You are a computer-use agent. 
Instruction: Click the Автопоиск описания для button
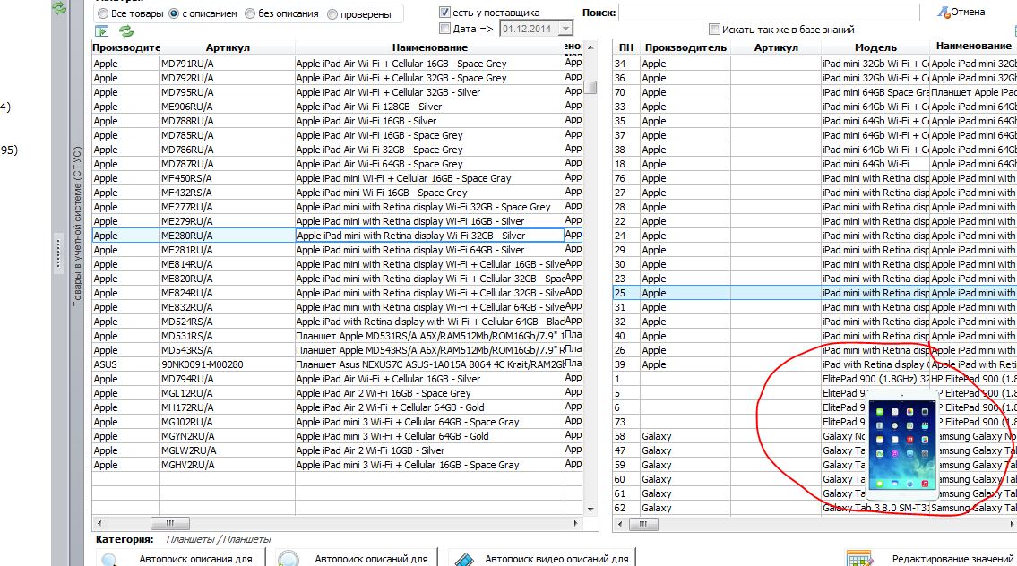(x=181, y=558)
